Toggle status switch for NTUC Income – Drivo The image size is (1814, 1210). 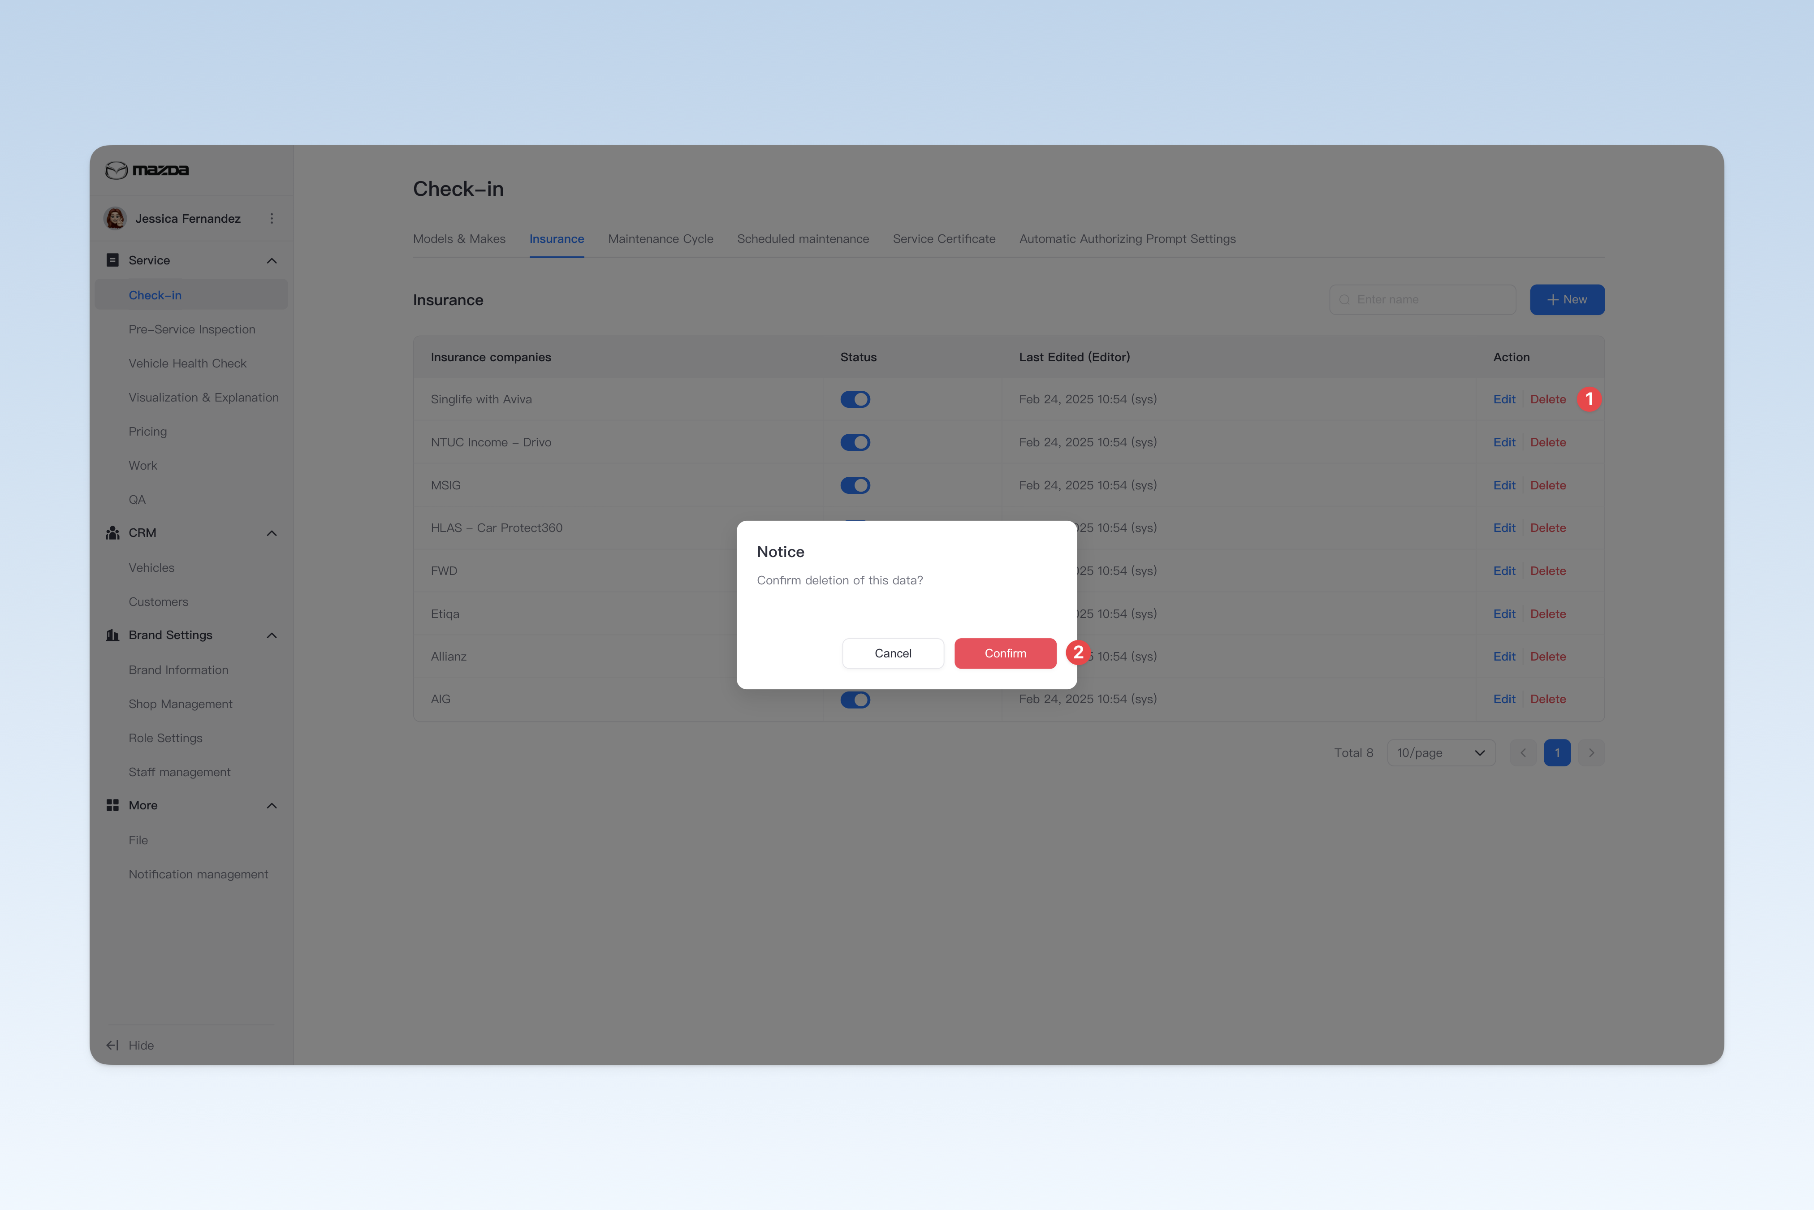point(855,442)
